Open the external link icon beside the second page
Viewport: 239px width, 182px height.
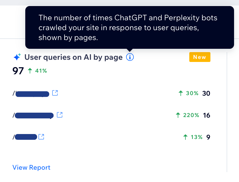(x=60, y=115)
